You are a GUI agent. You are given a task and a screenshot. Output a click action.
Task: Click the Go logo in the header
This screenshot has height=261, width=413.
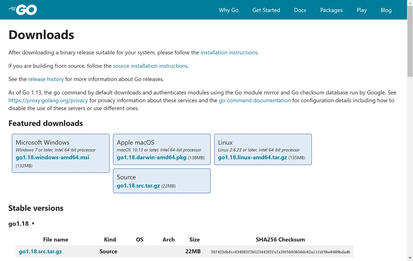(x=22, y=10)
